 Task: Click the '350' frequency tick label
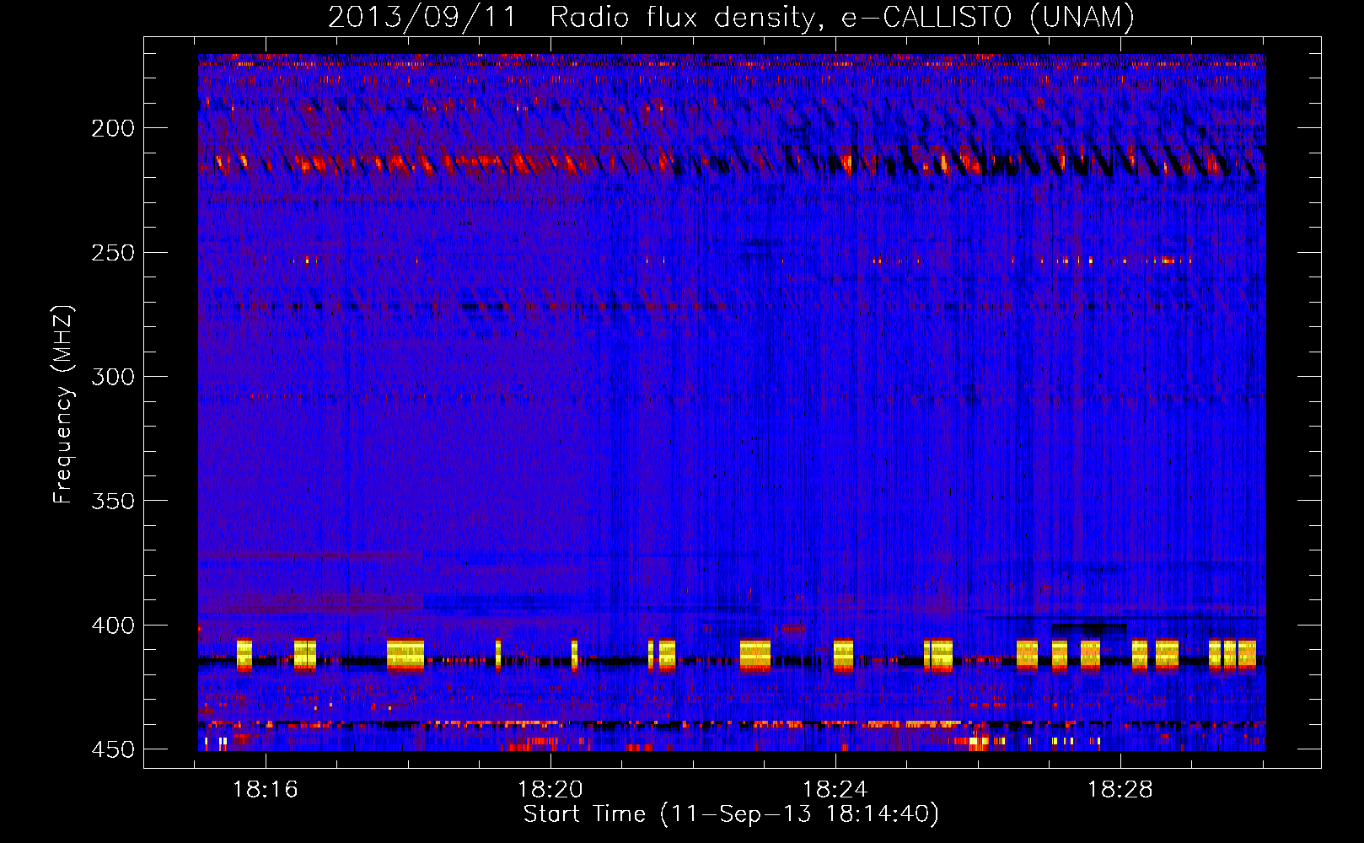coord(112,501)
